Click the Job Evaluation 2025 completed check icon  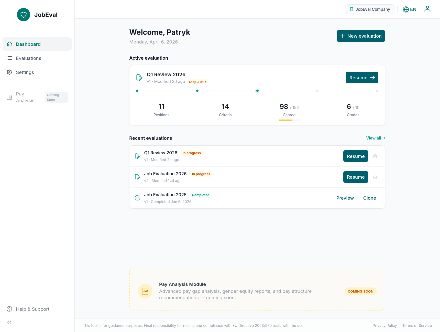[137, 198]
